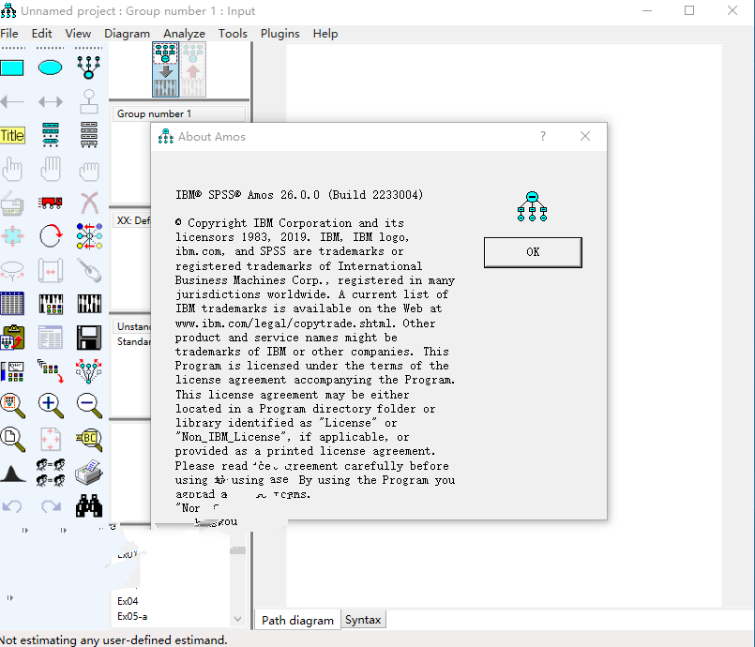Select the rotate indicators circular arrow tool
Image resolution: width=755 pixels, height=647 pixels.
tap(50, 236)
